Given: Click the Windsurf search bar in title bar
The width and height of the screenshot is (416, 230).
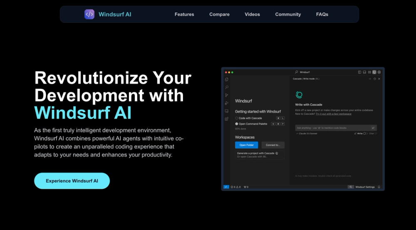Looking at the screenshot, I should pos(302,72).
